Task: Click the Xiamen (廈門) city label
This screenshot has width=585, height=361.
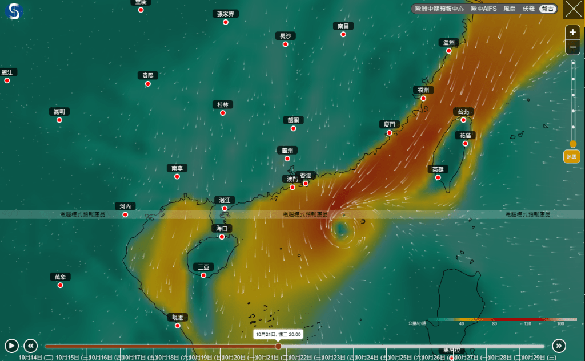Action: pyautogui.click(x=389, y=124)
